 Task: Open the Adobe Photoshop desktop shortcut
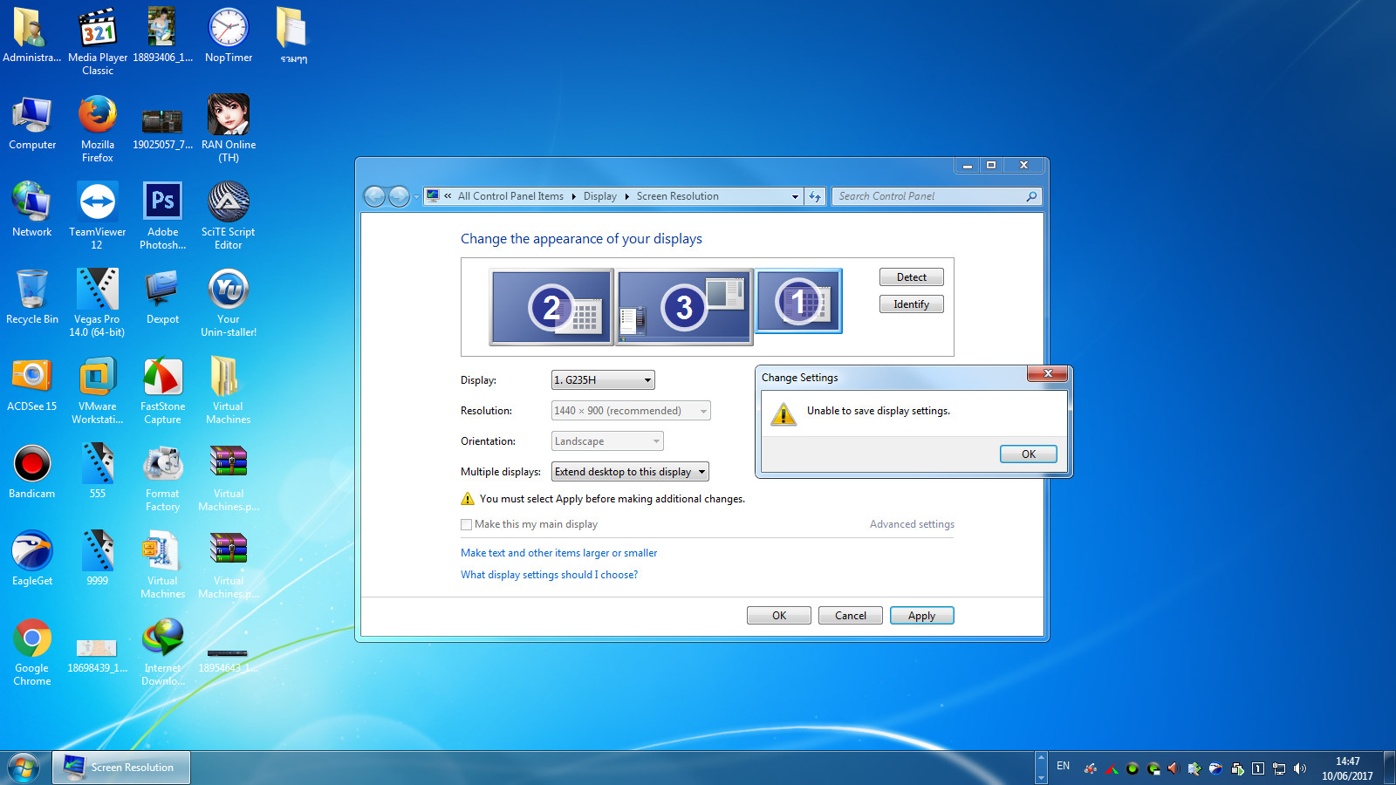pyautogui.click(x=162, y=202)
